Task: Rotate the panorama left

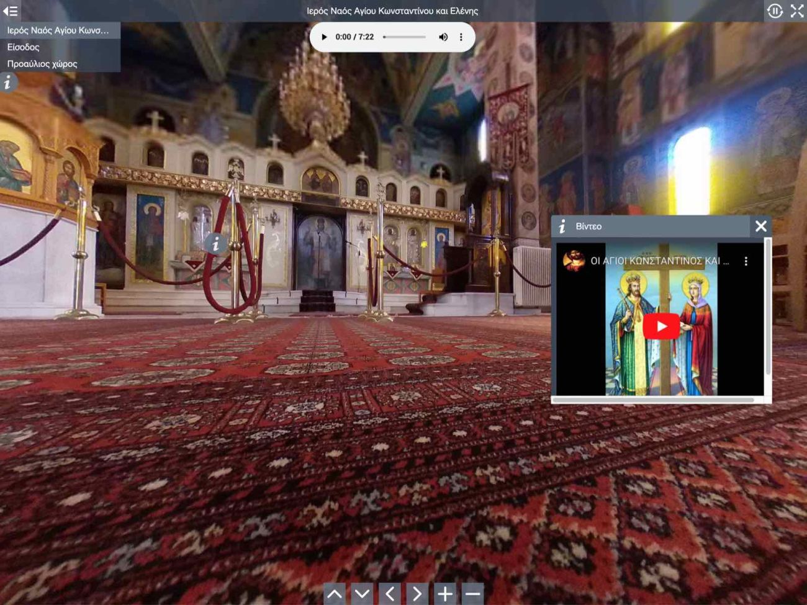Action: click(390, 594)
